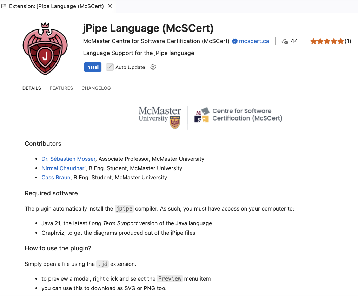
Task: Click the extension preview icon in editor tab
Action: [x=4, y=6]
